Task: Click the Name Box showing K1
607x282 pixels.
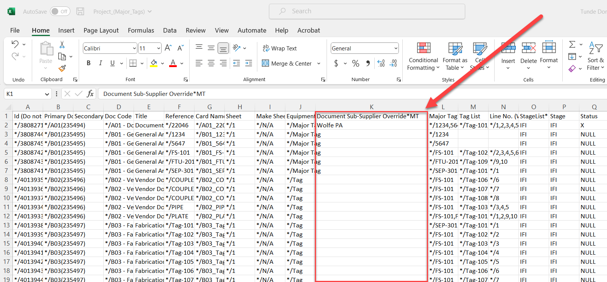Action: click(27, 94)
